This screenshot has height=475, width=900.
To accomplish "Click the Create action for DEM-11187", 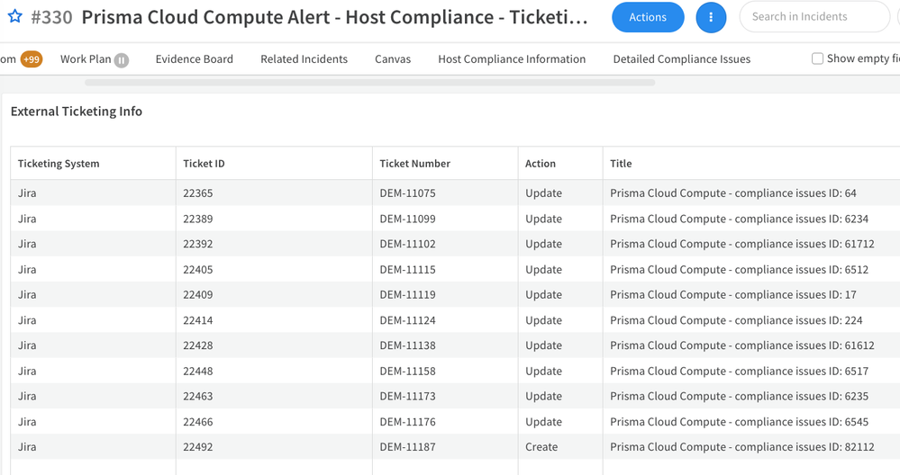I will pos(541,447).
